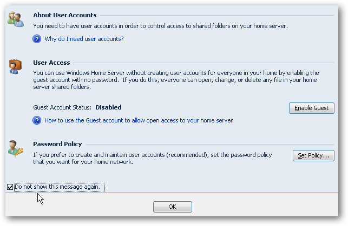This screenshot has height=226, width=348.
Task: Click the "Do not show this message again" label text
Action: coord(58,187)
